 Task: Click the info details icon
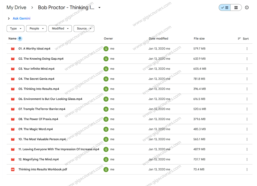click(x=247, y=7)
